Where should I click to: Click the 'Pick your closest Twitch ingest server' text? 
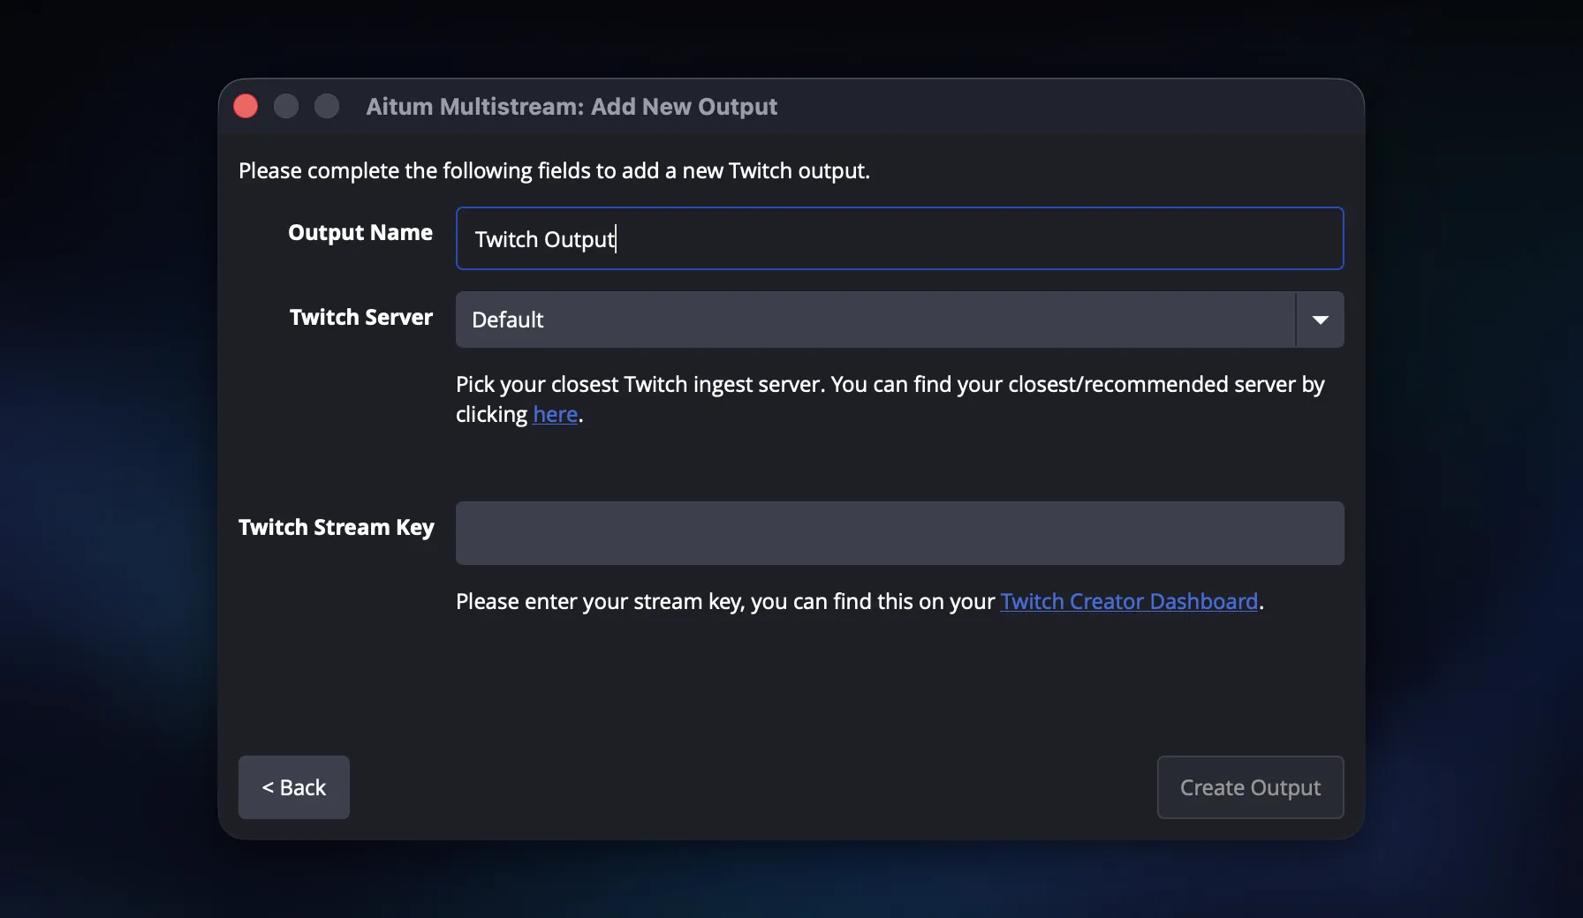click(890, 399)
